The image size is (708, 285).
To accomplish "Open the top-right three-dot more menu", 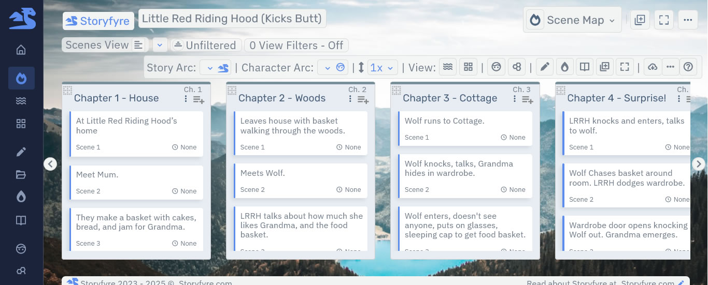I will click(687, 20).
